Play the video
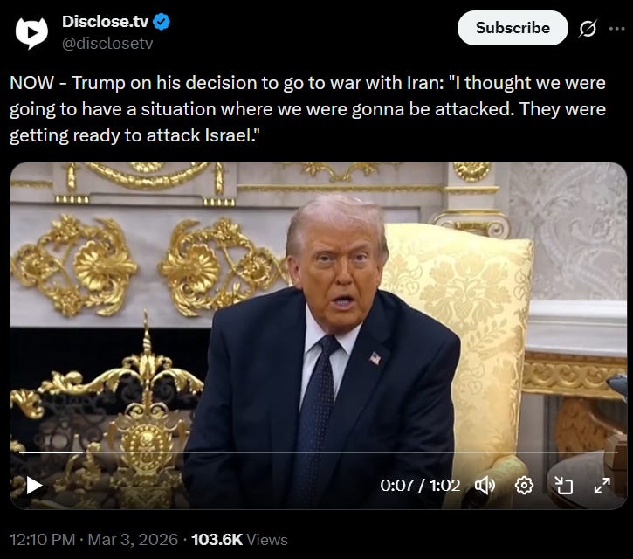Image resolution: width=633 pixels, height=559 pixels. click(34, 485)
